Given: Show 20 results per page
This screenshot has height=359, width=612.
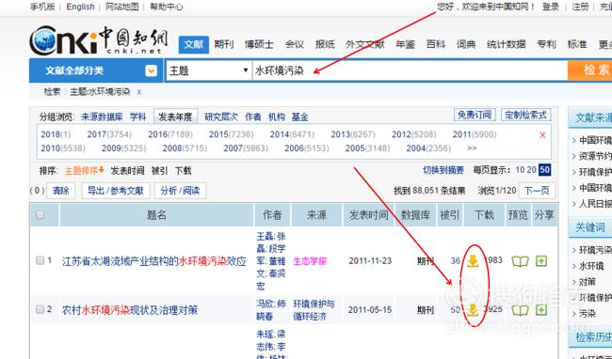Looking at the screenshot, I should pyautogui.click(x=531, y=170).
